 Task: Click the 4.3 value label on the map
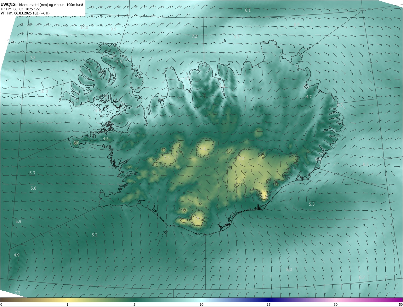tap(106, 139)
